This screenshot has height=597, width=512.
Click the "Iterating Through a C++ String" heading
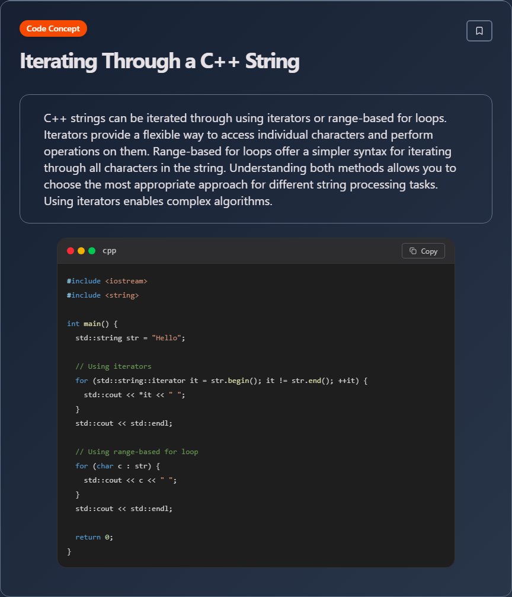(159, 62)
